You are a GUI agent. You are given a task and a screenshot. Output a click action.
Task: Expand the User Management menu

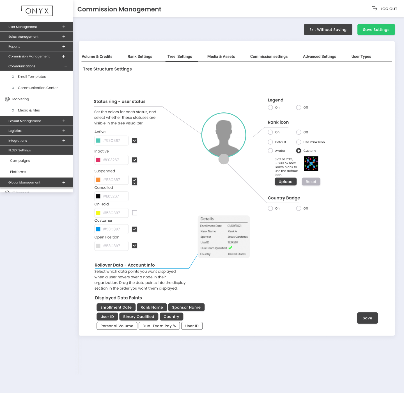click(x=64, y=27)
